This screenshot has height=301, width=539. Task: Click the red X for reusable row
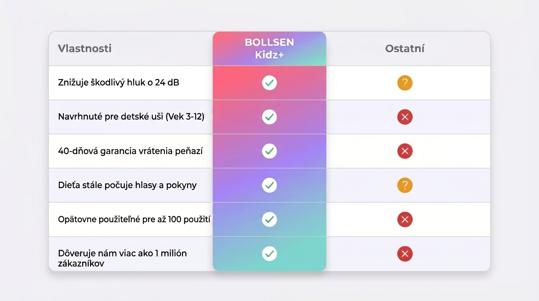(x=405, y=219)
